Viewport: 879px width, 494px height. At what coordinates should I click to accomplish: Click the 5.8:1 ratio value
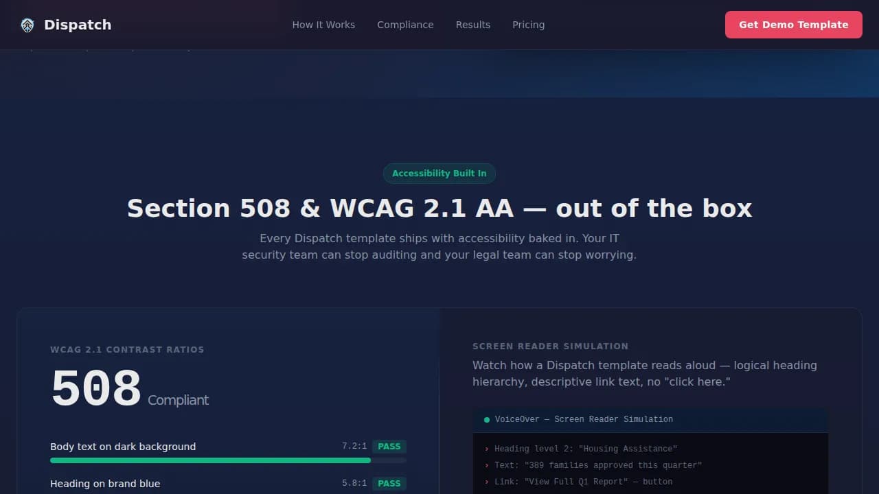354,483
